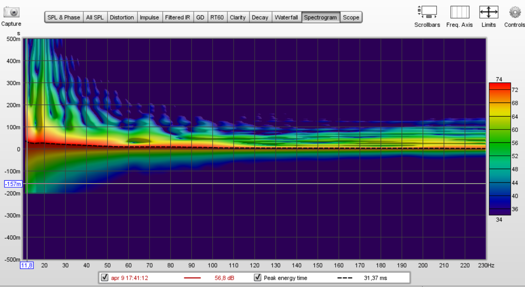Click the -157m time cursor label

click(x=13, y=184)
